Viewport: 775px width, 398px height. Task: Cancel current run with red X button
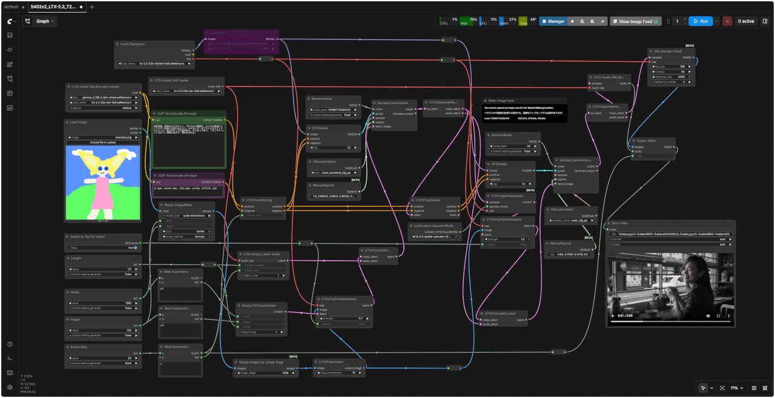[727, 21]
